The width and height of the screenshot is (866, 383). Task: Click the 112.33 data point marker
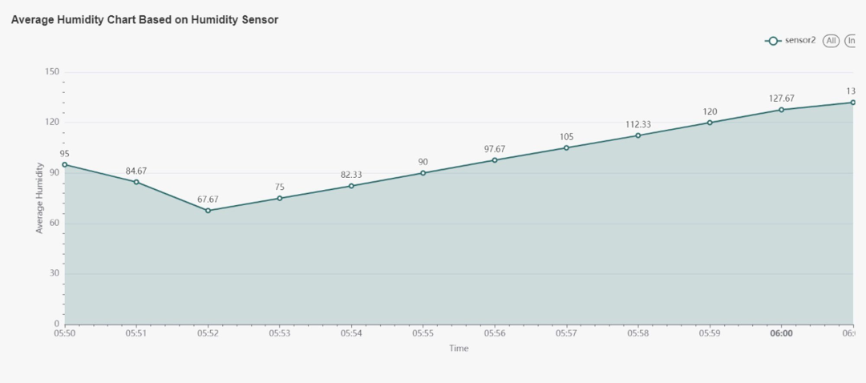638,135
